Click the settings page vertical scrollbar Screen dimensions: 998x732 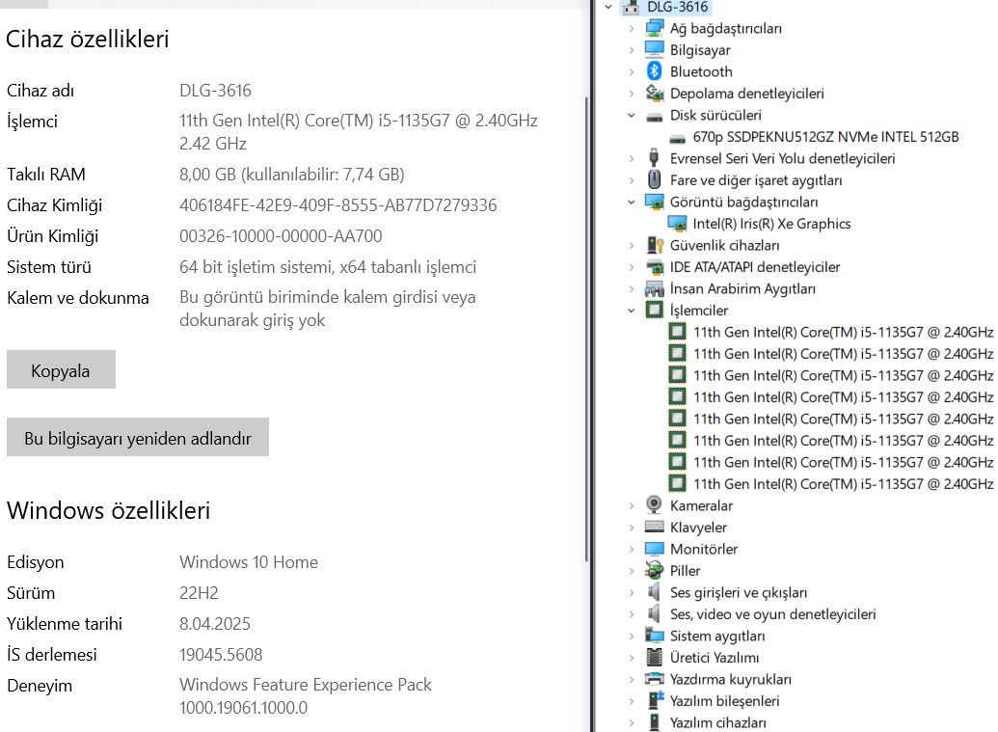pos(585,329)
